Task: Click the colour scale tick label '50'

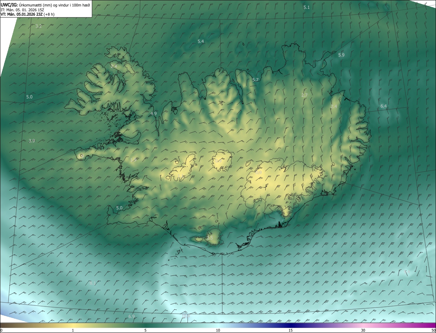Action: (x=433, y=330)
